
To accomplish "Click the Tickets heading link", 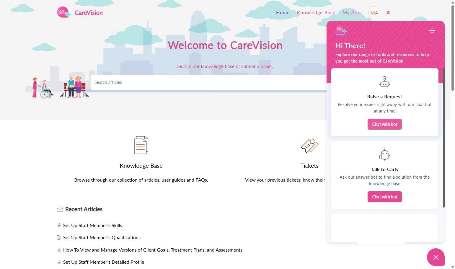I will 309,166.
